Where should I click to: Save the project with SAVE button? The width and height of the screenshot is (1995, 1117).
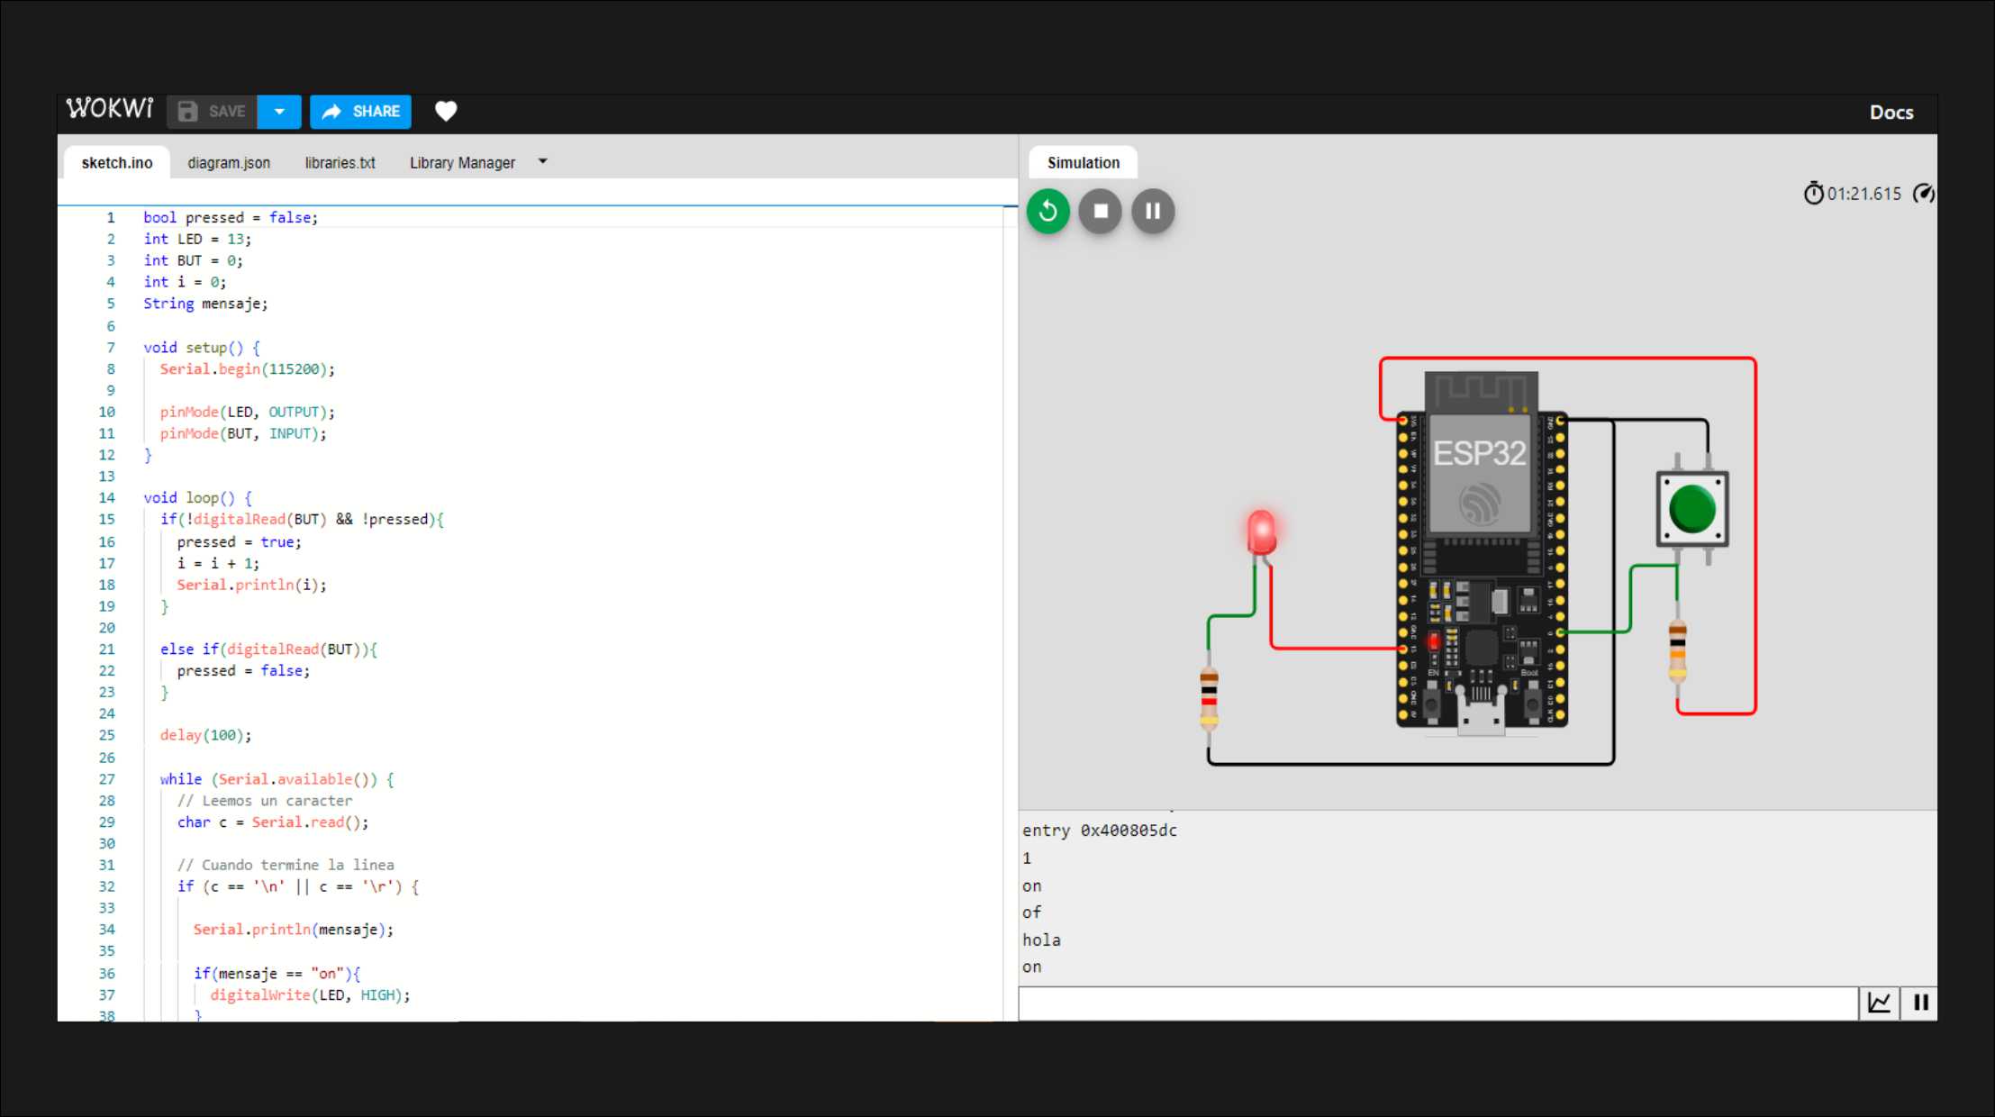tap(213, 112)
